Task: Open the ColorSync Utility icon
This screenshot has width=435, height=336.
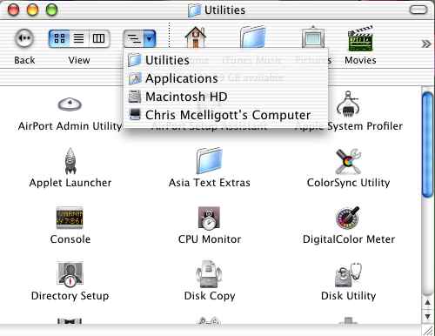Action: click(x=348, y=161)
